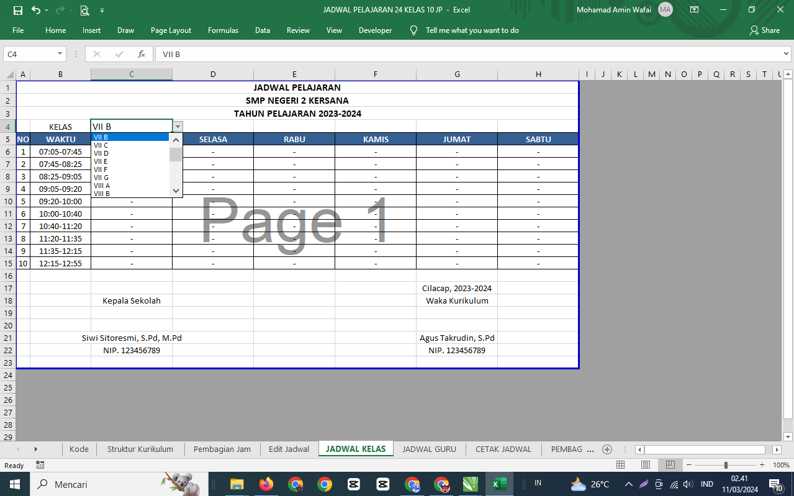794x496 pixels.
Task: Click the Save icon in Quick Access Toolbar
Action: click(17, 10)
